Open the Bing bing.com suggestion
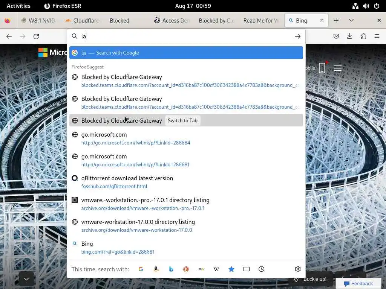This screenshot has width=386, height=289. (x=186, y=248)
